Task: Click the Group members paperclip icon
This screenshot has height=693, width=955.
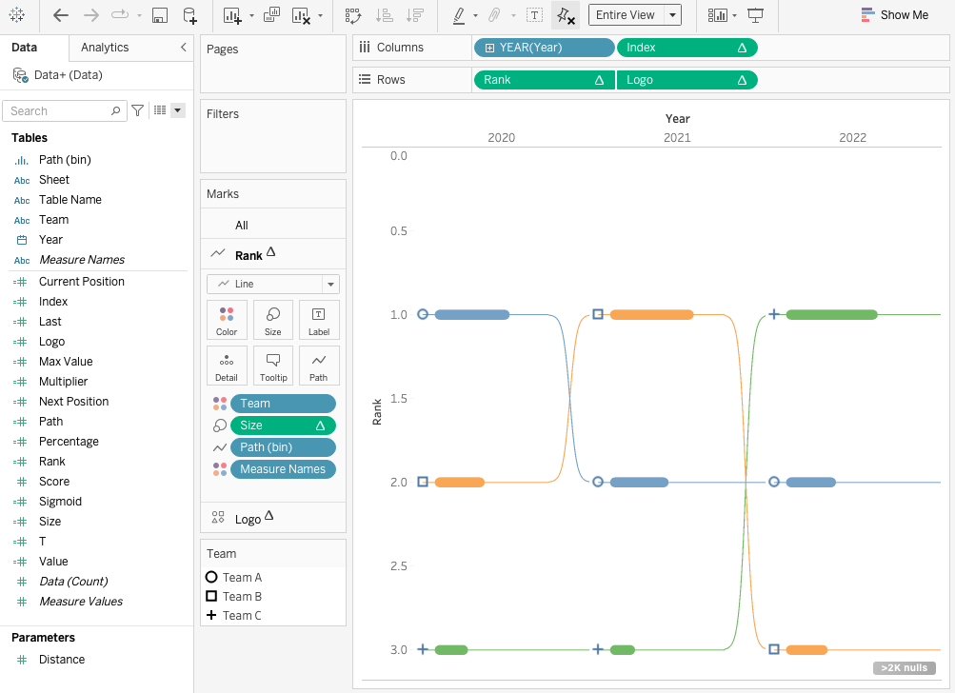Action: tap(494, 15)
